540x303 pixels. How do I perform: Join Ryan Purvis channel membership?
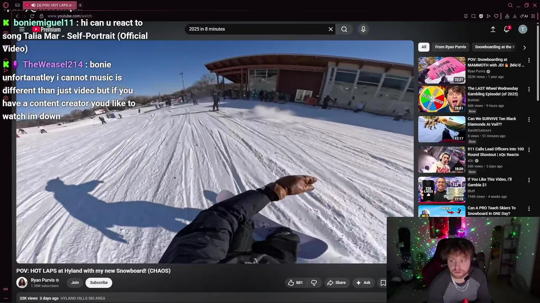coord(75,282)
